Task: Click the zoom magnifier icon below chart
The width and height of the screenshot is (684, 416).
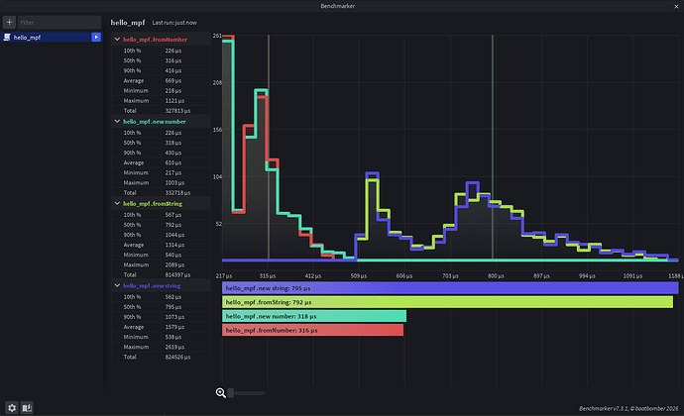Action: pyautogui.click(x=221, y=393)
